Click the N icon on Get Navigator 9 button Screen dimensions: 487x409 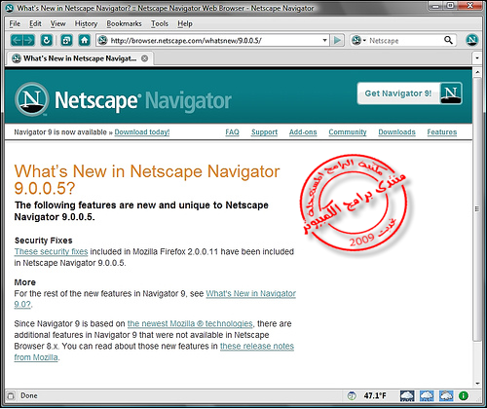(x=451, y=93)
